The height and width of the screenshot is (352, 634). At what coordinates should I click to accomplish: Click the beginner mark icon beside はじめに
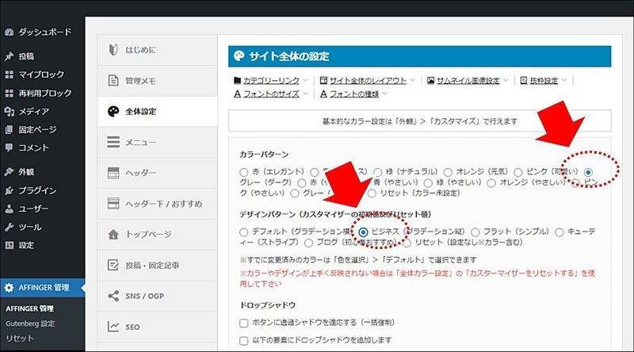pyautogui.click(x=113, y=50)
